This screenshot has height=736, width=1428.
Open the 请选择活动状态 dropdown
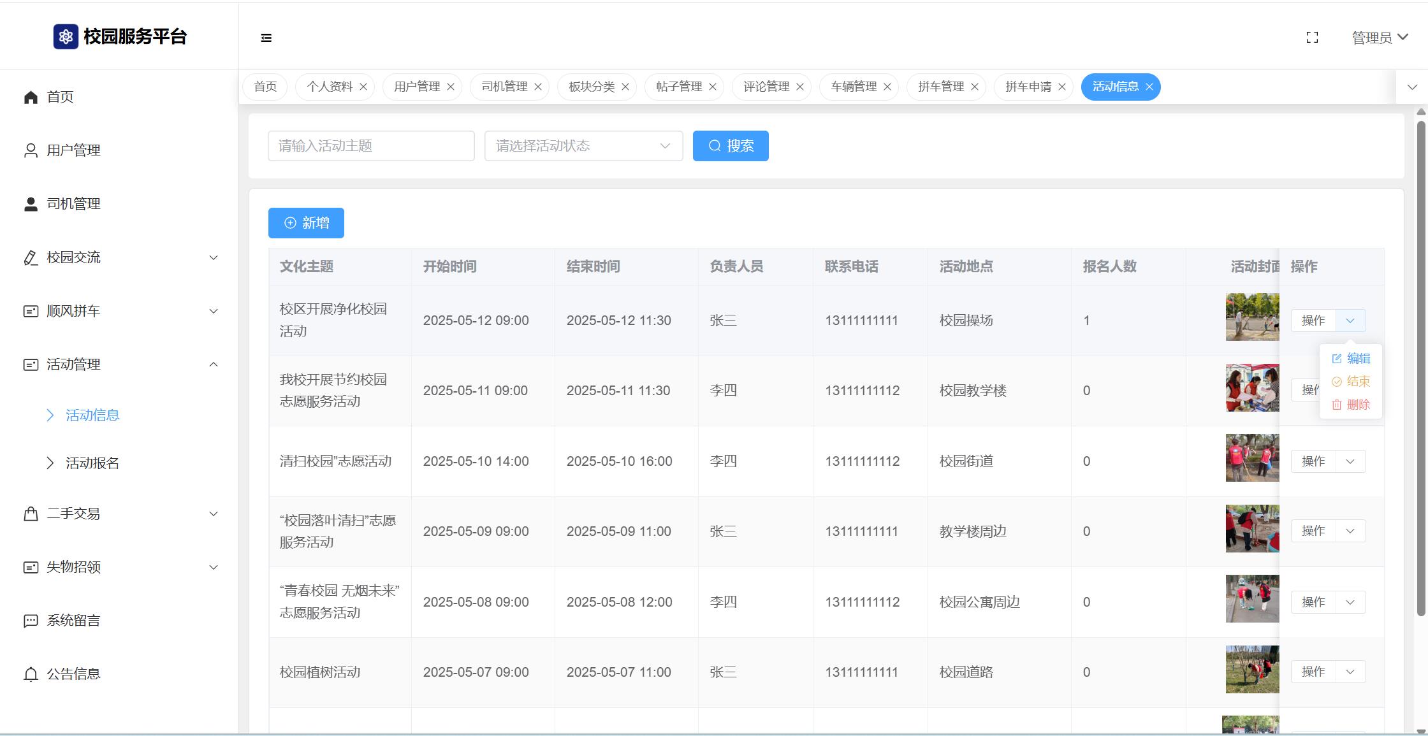pos(583,146)
